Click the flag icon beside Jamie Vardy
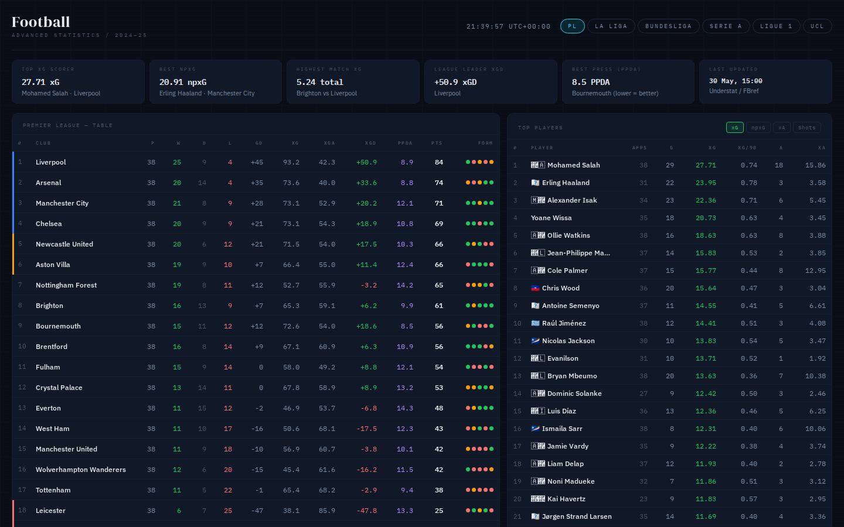 coord(538,446)
